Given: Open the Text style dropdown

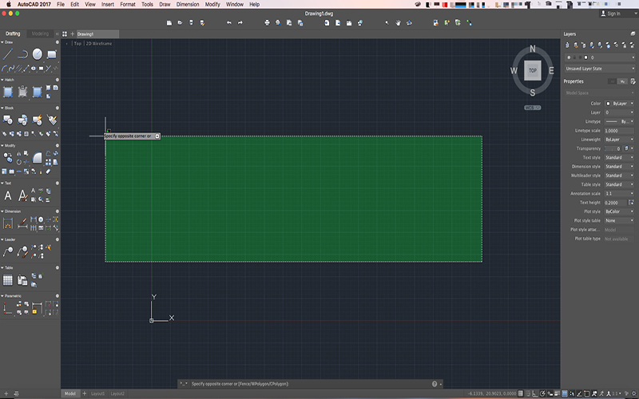Looking at the screenshot, I should click(619, 157).
